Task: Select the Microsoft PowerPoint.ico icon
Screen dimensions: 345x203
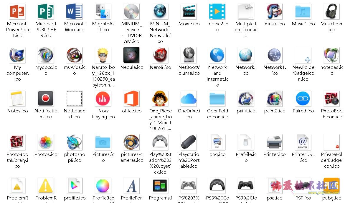Action: pos(17,11)
